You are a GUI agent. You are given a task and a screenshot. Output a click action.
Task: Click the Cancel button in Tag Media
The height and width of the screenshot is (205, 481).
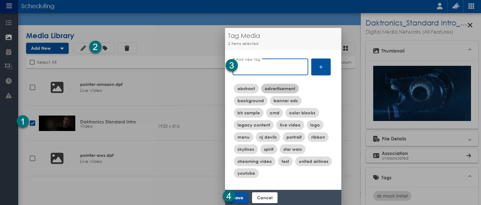click(264, 198)
